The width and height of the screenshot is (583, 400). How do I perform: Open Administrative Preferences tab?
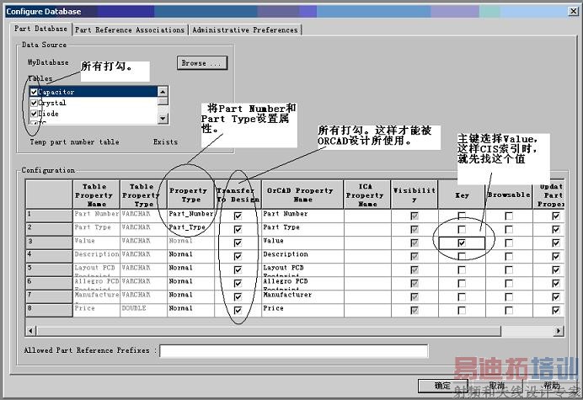pyautogui.click(x=245, y=29)
